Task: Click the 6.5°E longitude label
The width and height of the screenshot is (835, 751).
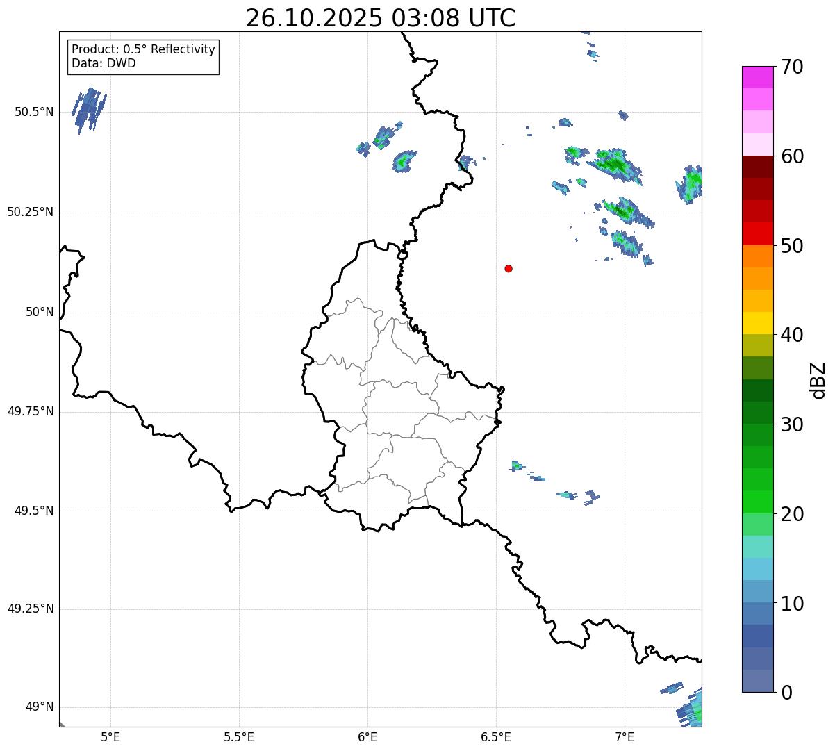Action: pos(496,736)
